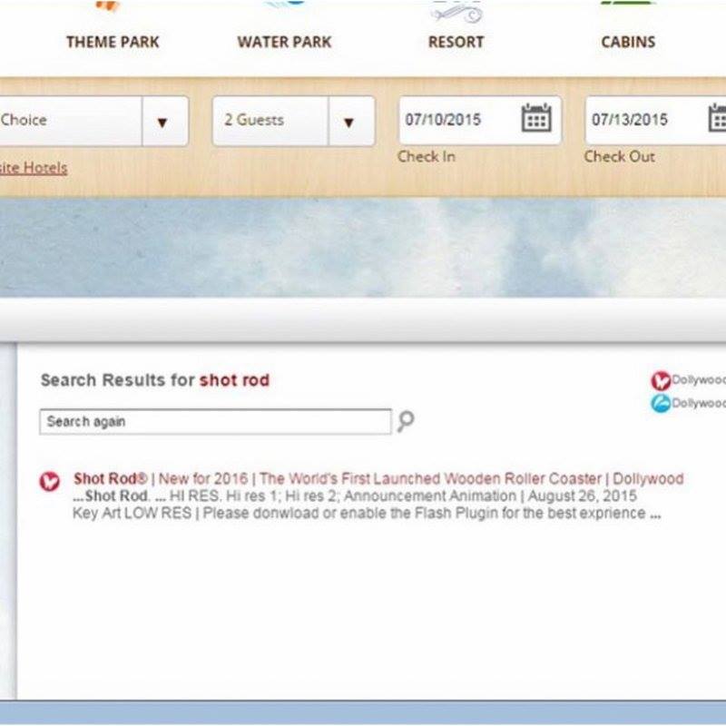This screenshot has height=726, width=726.
Task: Click the blue Dollywood Splash Country logo
Action: pos(660,403)
